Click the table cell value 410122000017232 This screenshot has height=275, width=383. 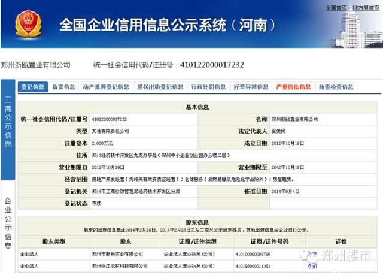[x=110, y=119]
